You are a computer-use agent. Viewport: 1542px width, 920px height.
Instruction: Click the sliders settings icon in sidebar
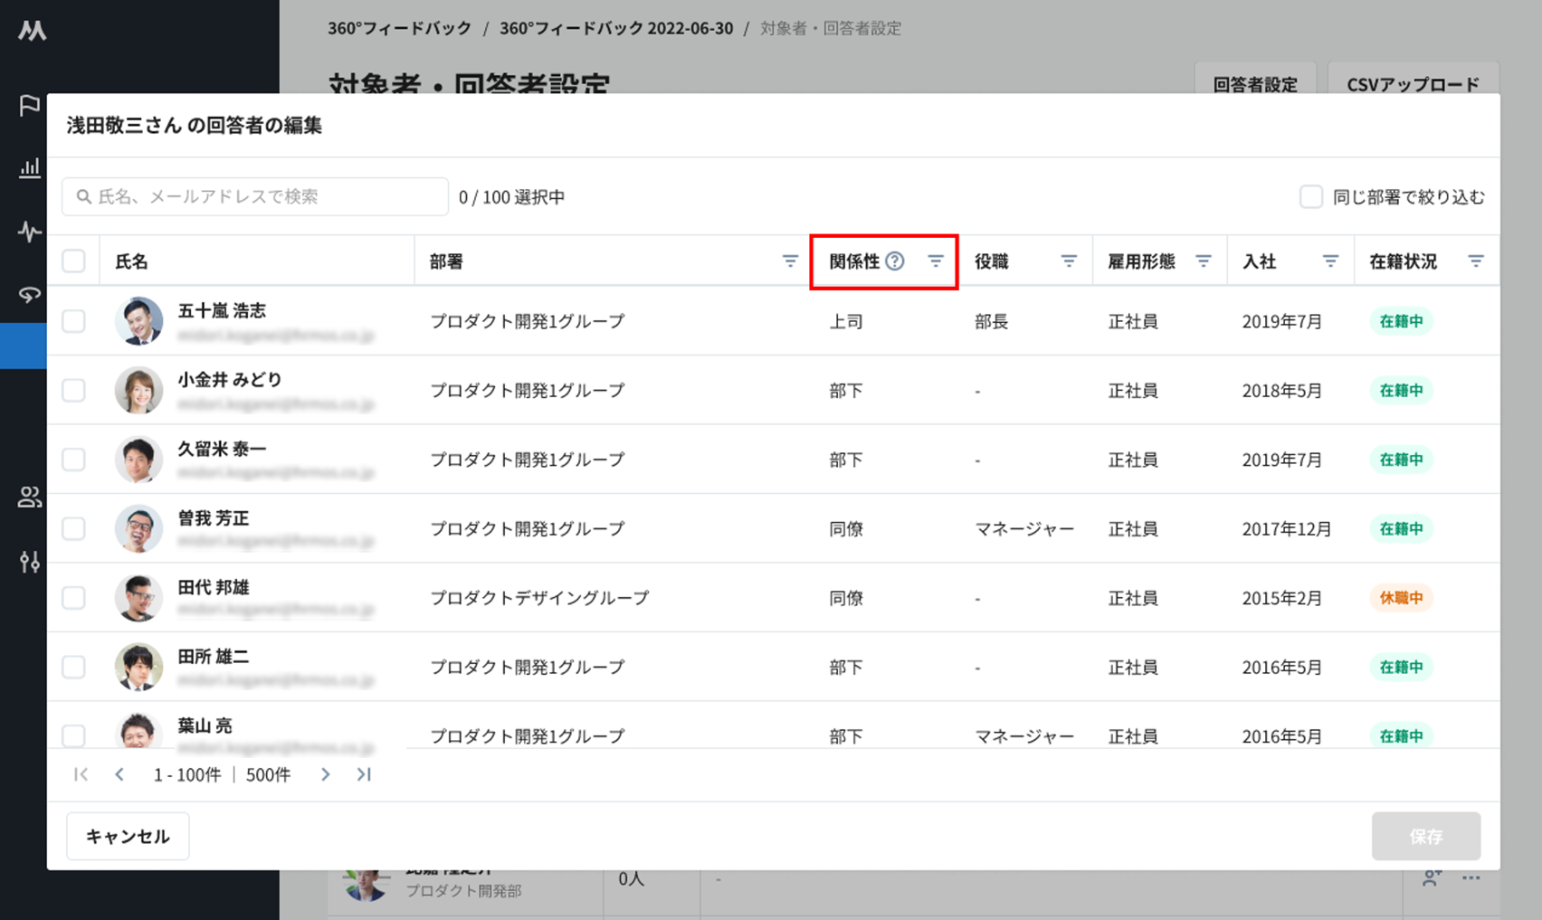click(30, 562)
